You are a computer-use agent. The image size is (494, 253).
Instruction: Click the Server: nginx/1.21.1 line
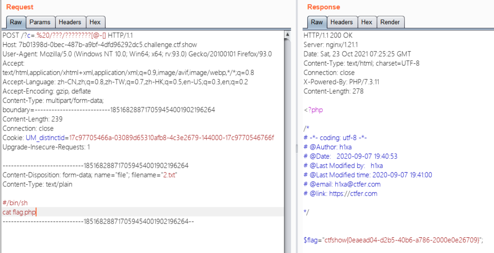click(x=335, y=45)
